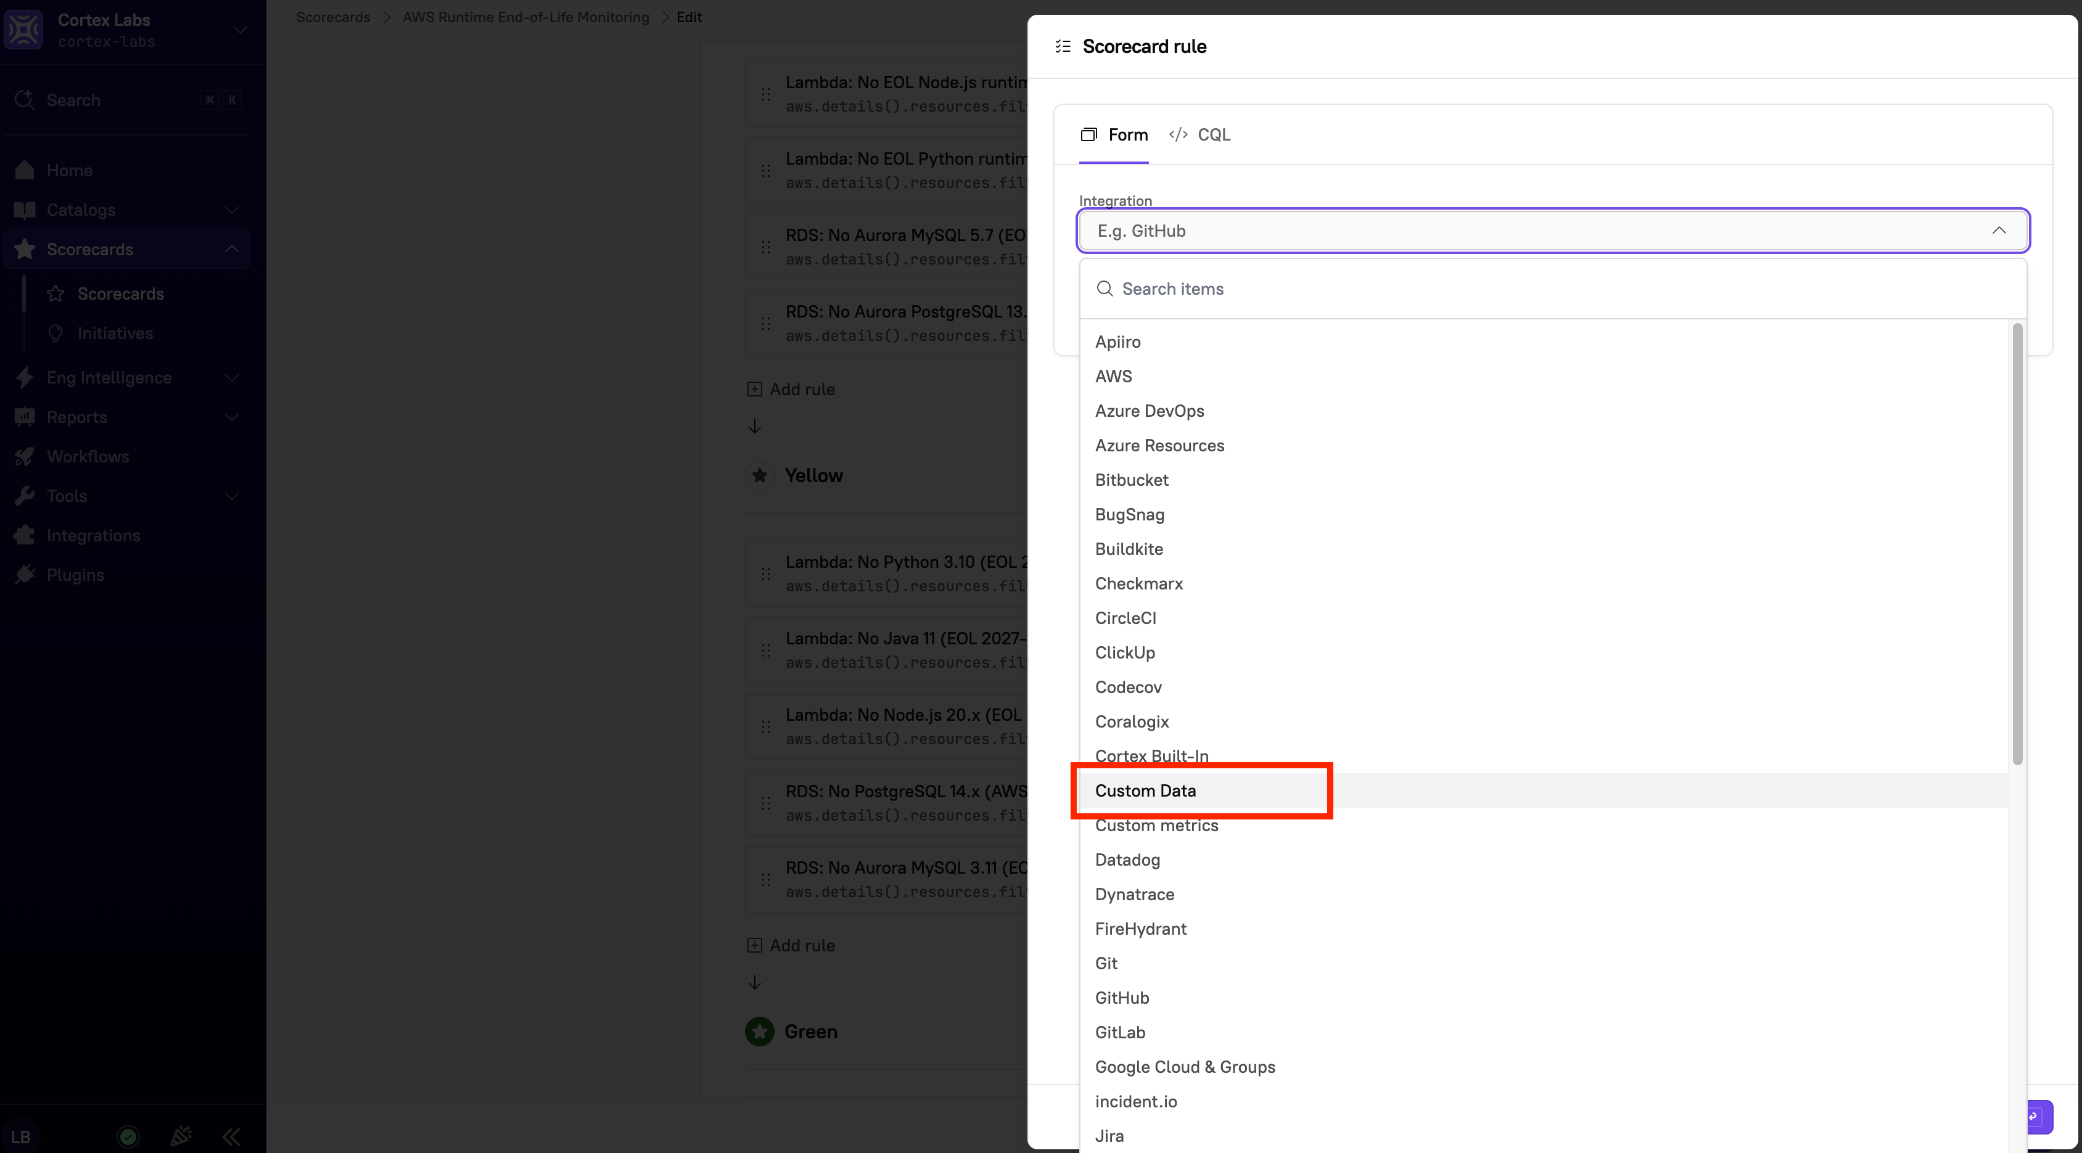Select Google Cloud & Groups option

click(x=1544, y=1067)
